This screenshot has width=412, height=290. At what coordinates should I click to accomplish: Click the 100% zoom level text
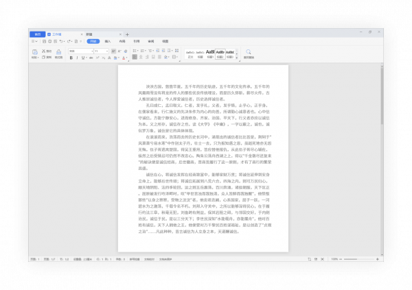[x=334, y=259]
